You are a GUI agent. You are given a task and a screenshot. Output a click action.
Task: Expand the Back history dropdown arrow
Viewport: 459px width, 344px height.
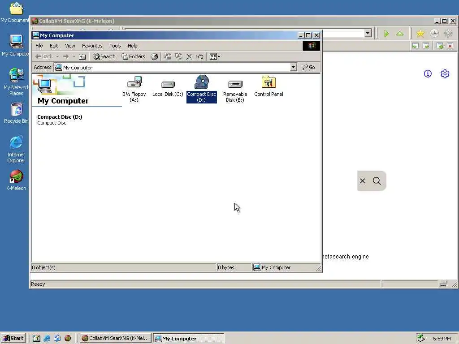pyautogui.click(x=58, y=56)
